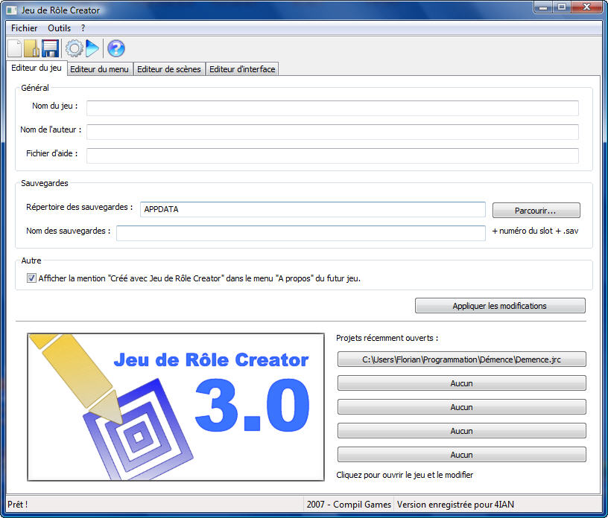The width and height of the screenshot is (608, 518).
Task: Click "2007 - Compil Games" in the status bar
Action: 349,505
